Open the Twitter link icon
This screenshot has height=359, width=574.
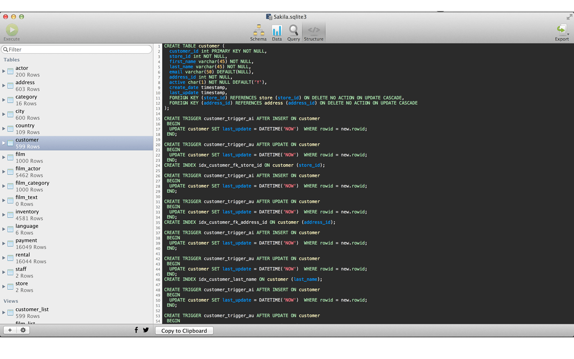[146, 330]
